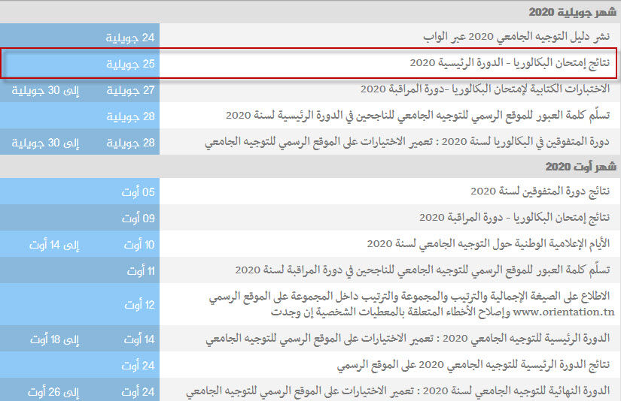This screenshot has width=621, height=401.
Task: Click "إلى 30 جويلية" in the دورة المتفوقين row
Action: pyautogui.click(x=45, y=143)
